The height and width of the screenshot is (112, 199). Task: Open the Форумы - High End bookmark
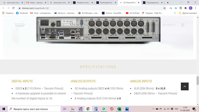coord(152,13)
